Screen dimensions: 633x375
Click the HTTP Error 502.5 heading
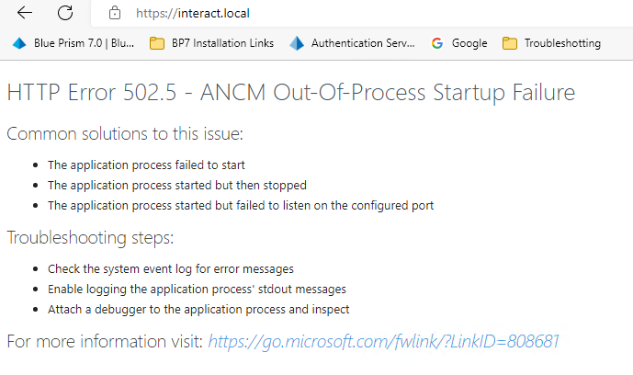coord(290,92)
